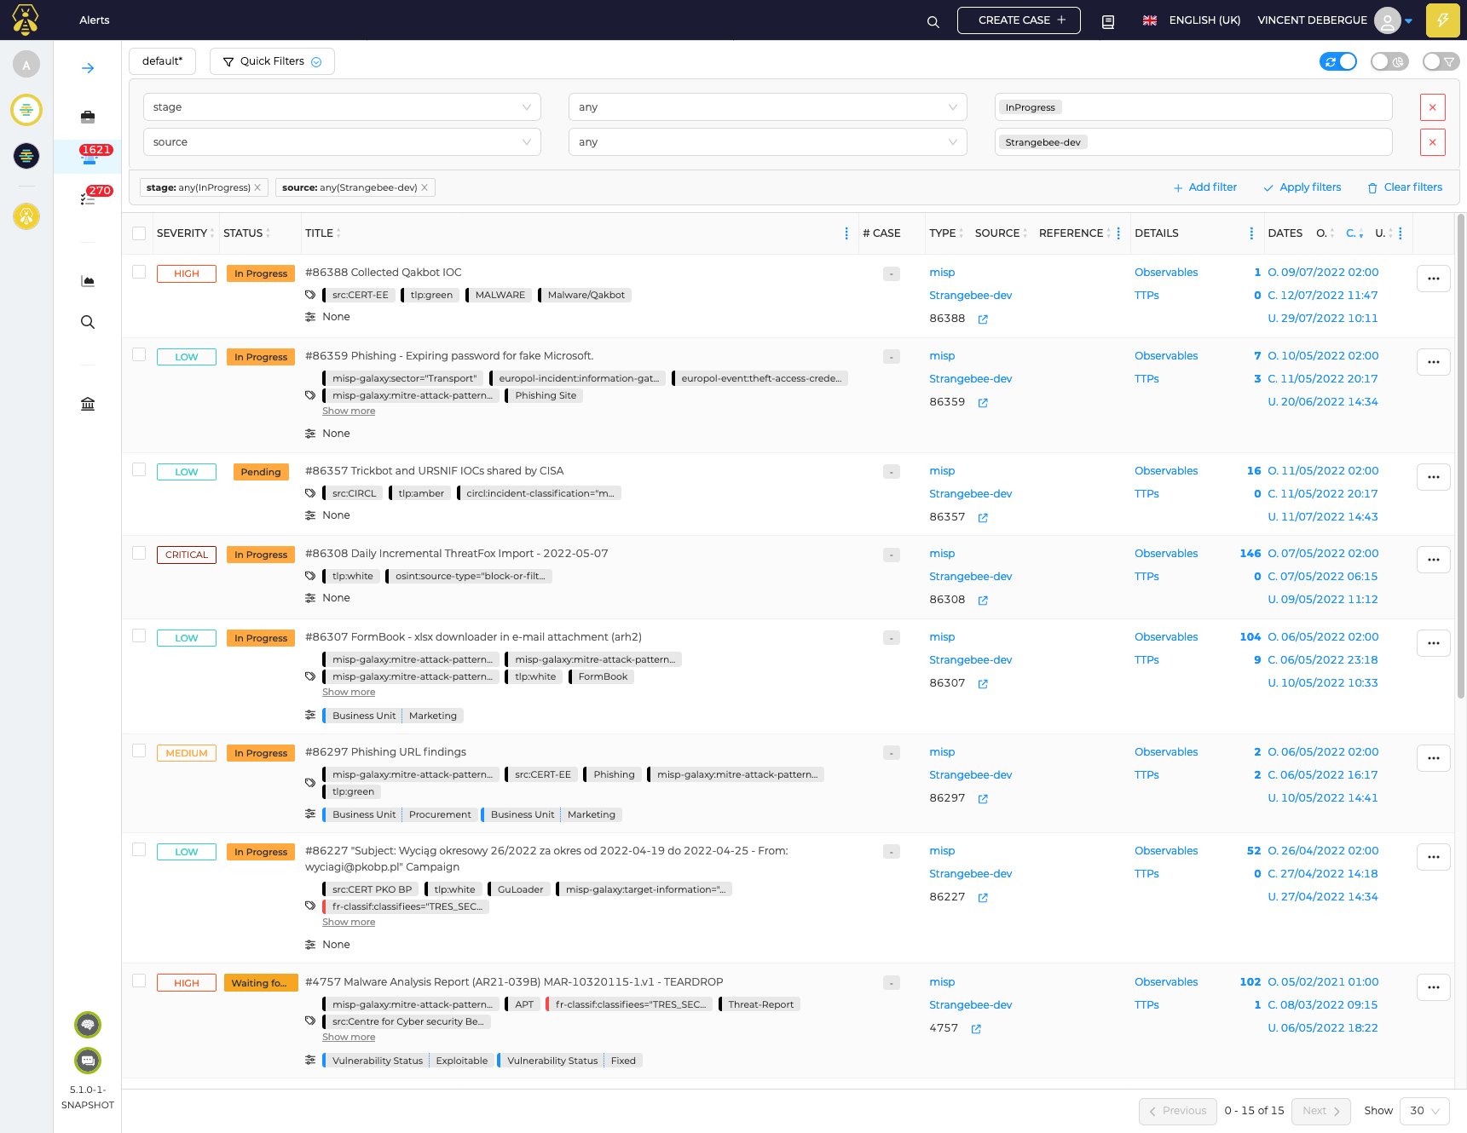The image size is (1467, 1133).
Task: Open Cases briefcase icon in sidebar
Action: (88, 117)
